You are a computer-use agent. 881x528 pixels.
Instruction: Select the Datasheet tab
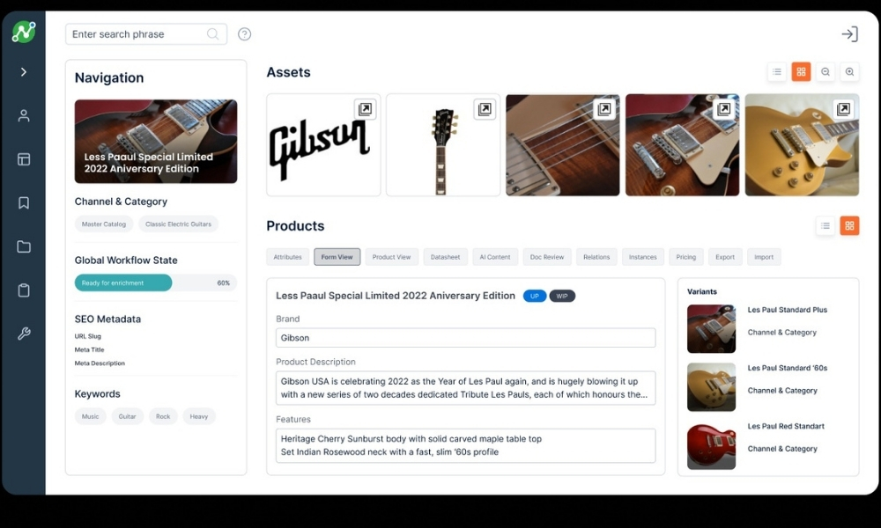(x=445, y=257)
